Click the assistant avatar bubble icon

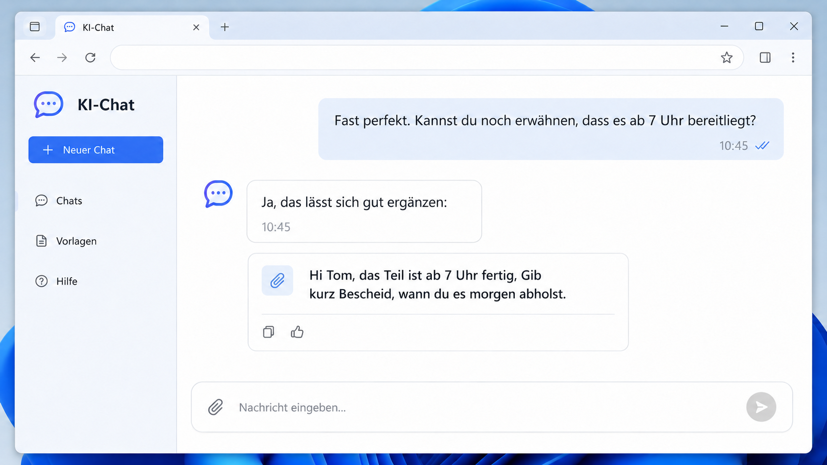pyautogui.click(x=218, y=194)
